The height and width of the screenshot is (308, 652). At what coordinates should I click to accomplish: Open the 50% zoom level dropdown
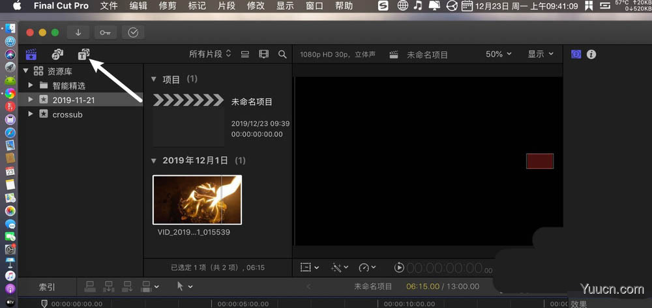pos(499,55)
